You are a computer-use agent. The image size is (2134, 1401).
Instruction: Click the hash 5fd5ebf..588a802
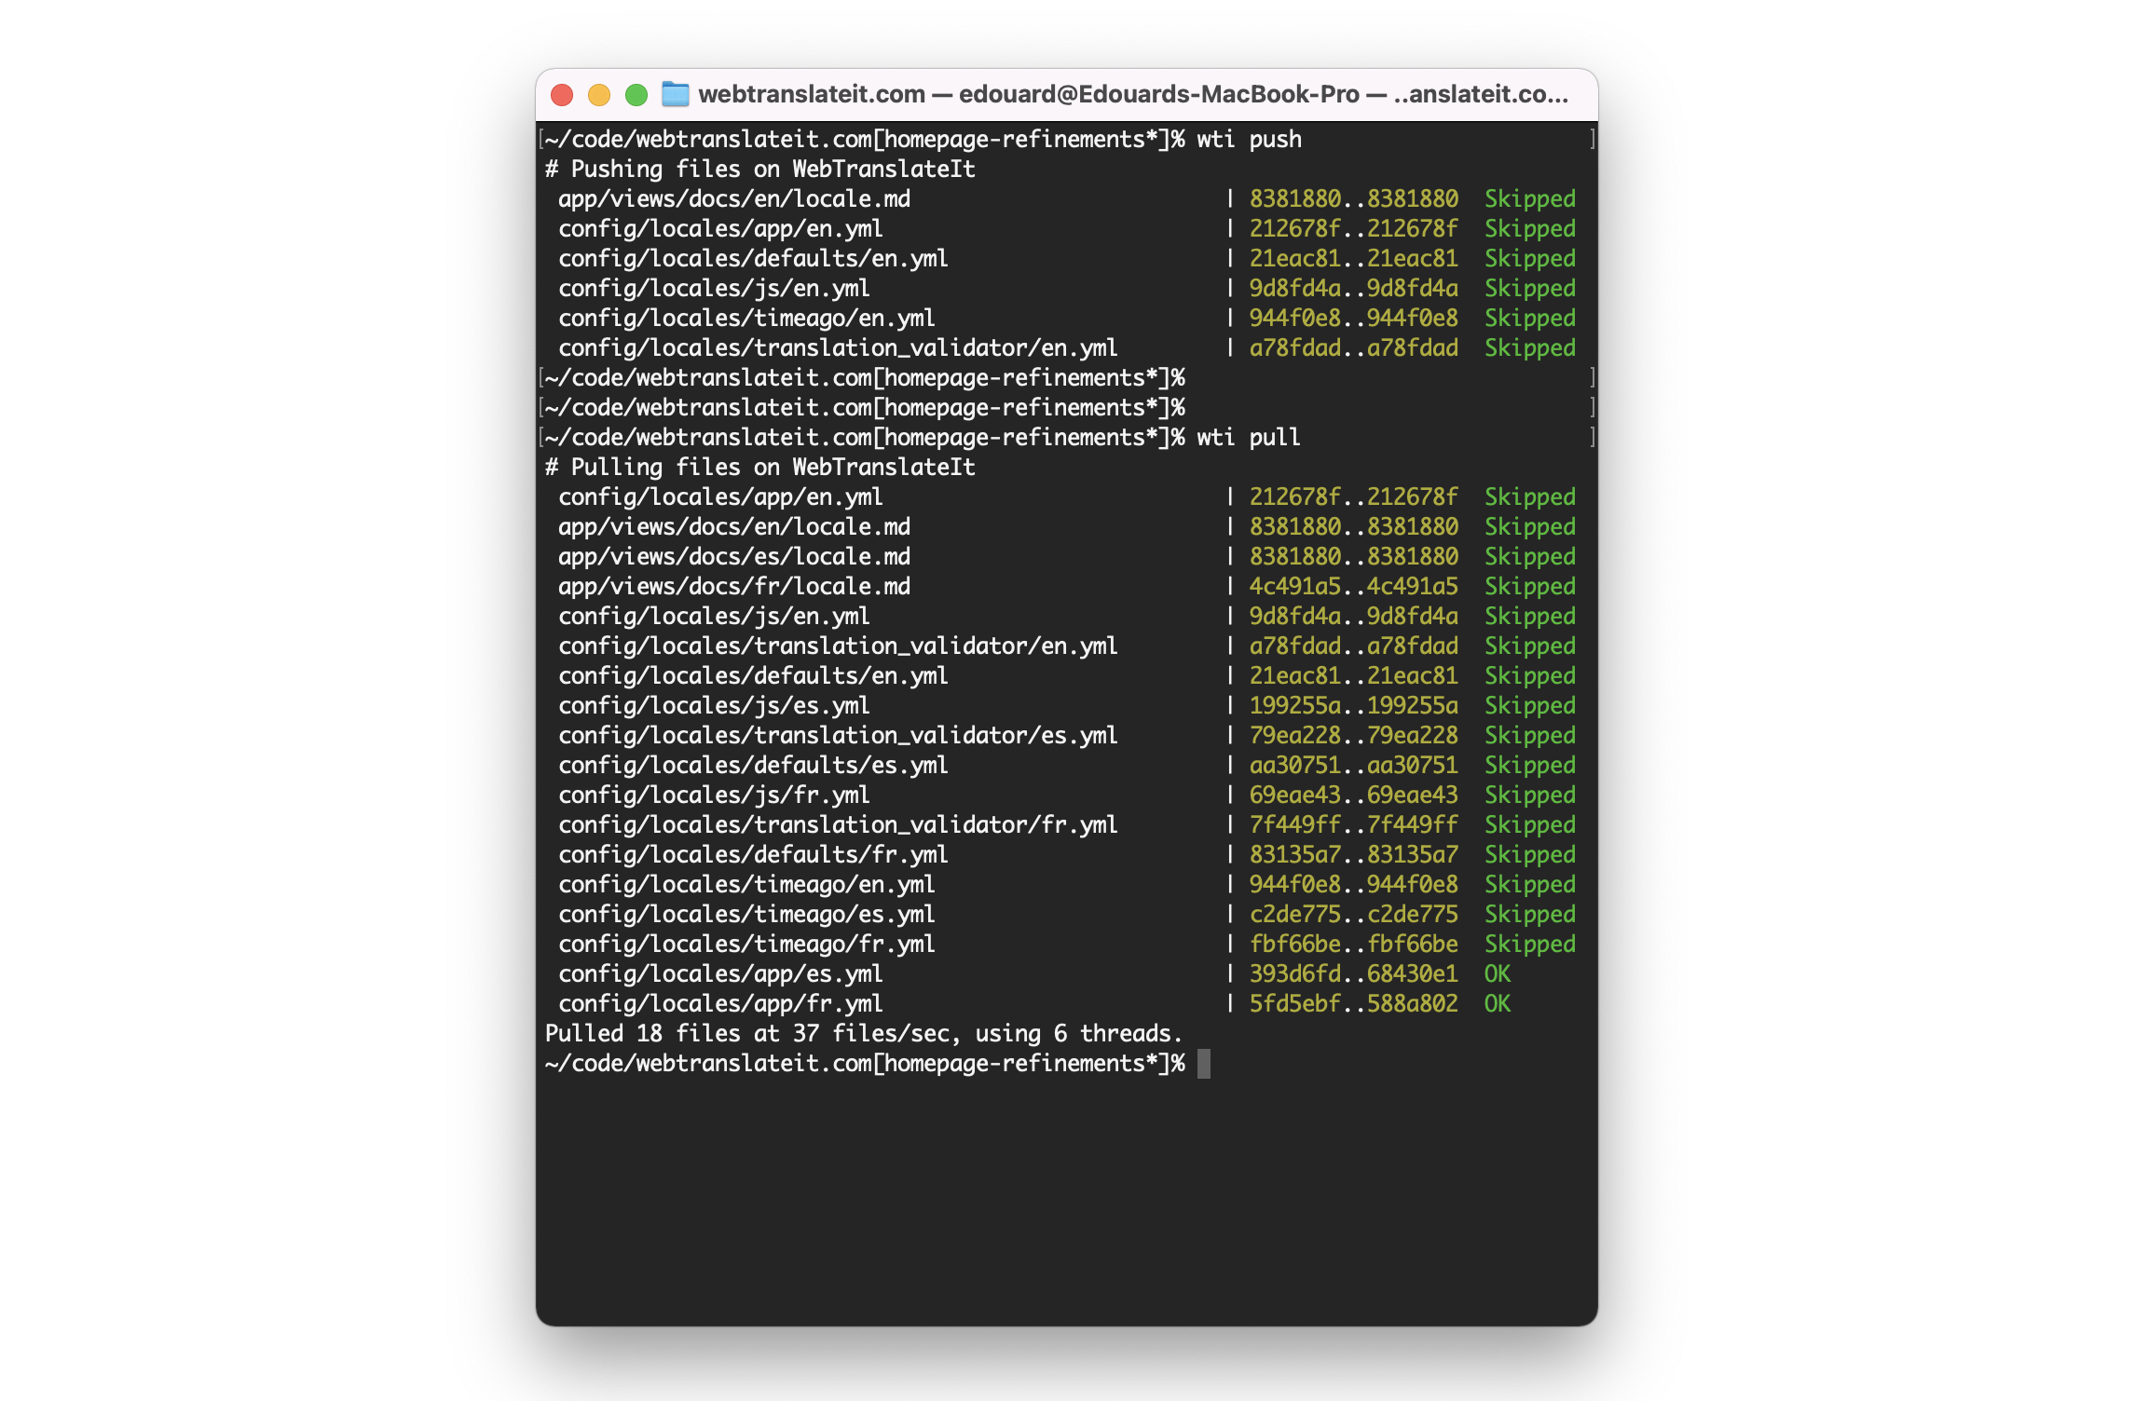[1353, 1004]
